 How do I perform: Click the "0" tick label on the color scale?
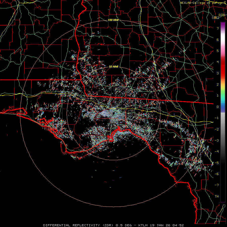218,107
